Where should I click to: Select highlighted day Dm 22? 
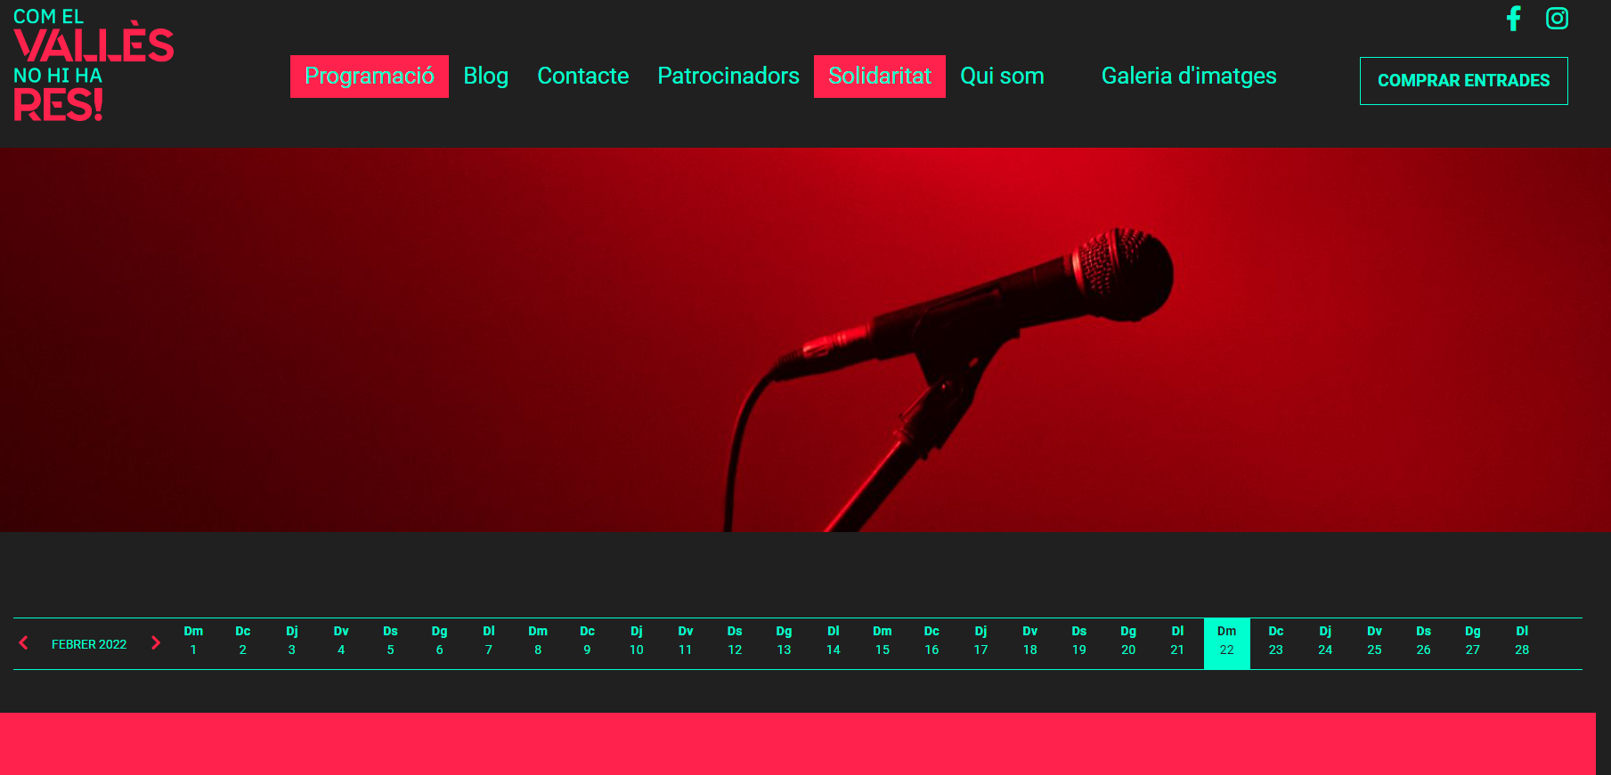(1226, 642)
